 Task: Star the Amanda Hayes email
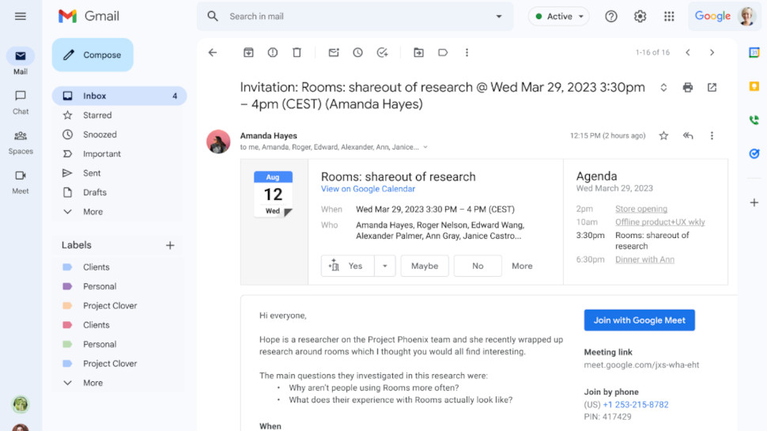click(663, 136)
